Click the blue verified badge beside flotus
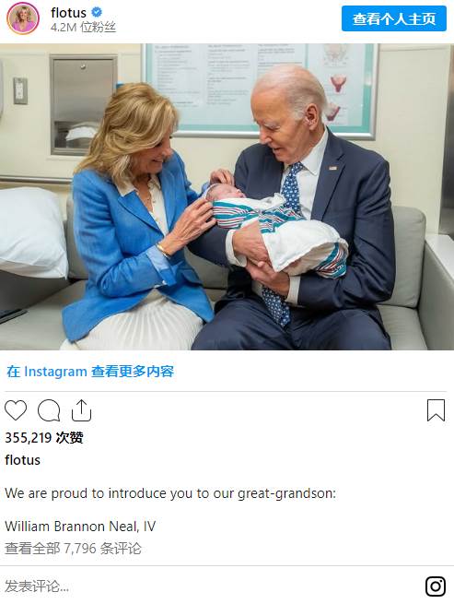This screenshot has height=604, width=454. [97, 12]
